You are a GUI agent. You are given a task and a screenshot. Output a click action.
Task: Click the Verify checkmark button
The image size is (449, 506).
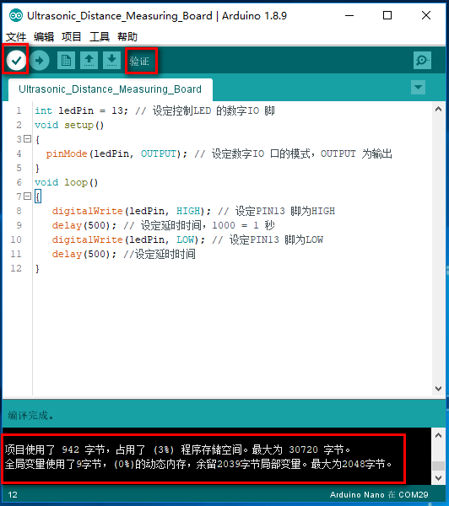pyautogui.click(x=16, y=60)
